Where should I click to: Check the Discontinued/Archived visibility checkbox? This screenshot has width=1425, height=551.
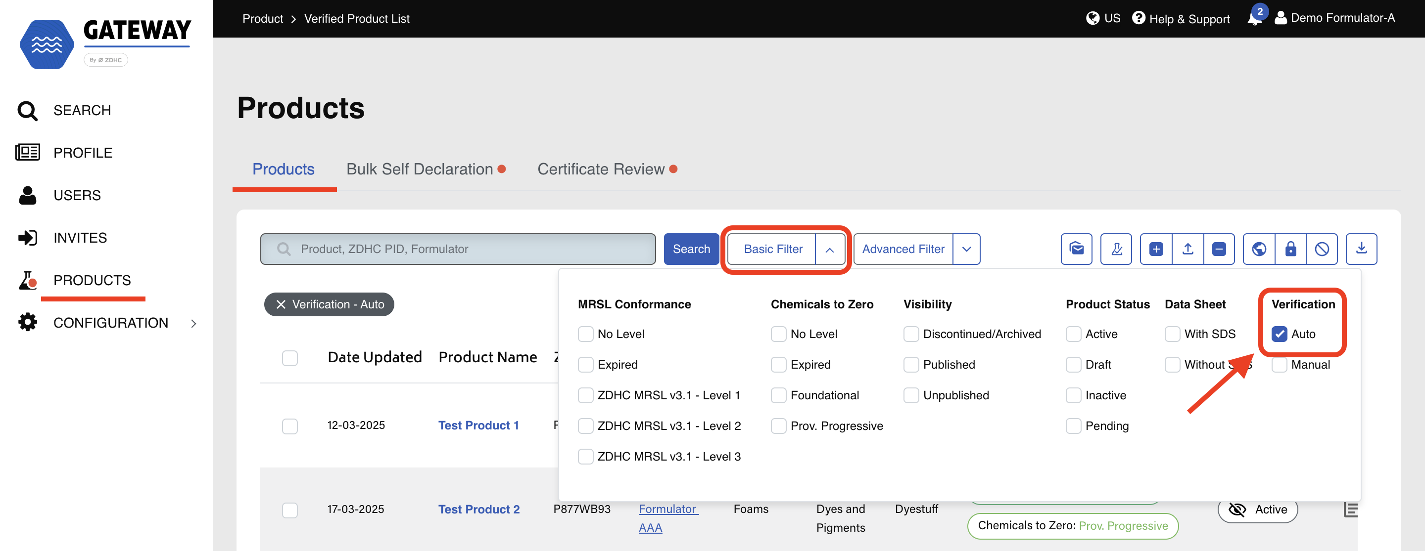(911, 334)
